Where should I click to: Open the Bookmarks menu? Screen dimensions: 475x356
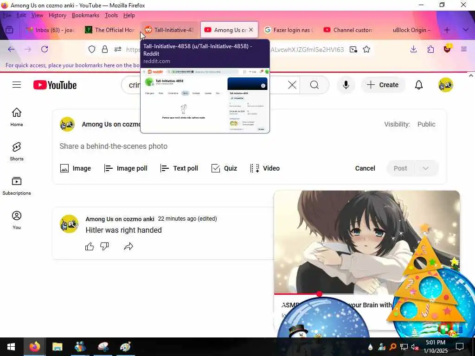pos(85,15)
